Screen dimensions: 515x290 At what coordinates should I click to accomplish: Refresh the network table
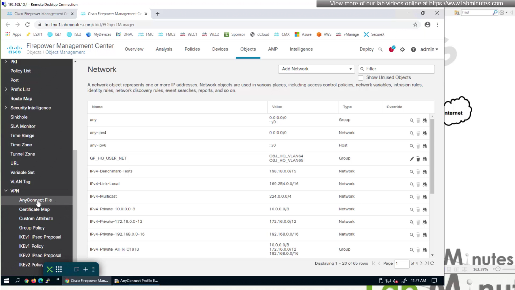[432, 263]
